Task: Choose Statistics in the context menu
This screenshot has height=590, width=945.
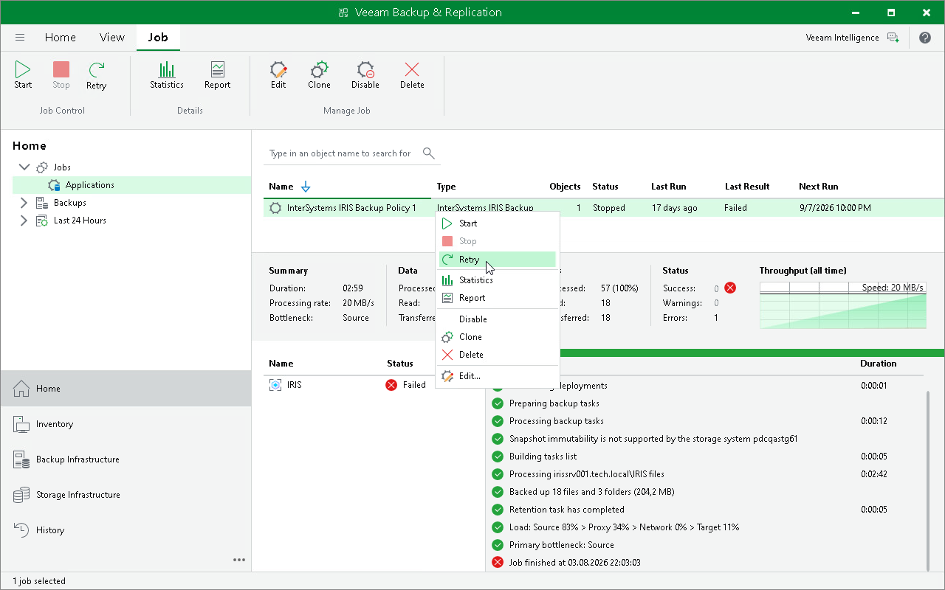Action: (497, 280)
